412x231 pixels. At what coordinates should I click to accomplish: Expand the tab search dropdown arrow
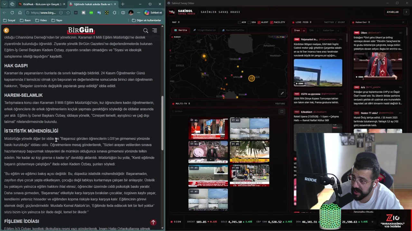(x=5, y=4)
